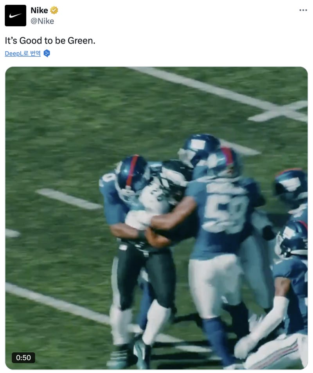Click the Nike display name

[39, 10]
